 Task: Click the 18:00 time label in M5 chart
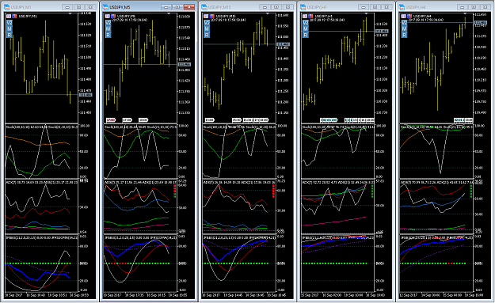pos(143,119)
